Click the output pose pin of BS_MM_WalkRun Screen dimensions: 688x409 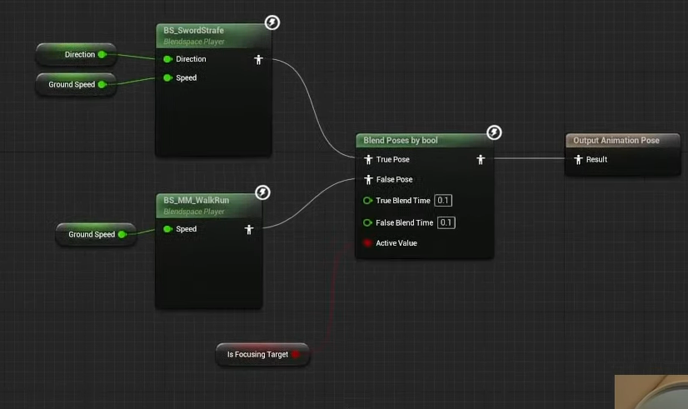point(248,229)
